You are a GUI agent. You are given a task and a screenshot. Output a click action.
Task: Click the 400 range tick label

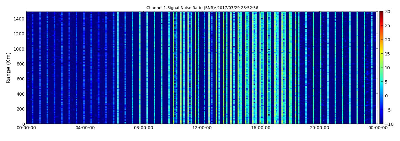(21, 94)
